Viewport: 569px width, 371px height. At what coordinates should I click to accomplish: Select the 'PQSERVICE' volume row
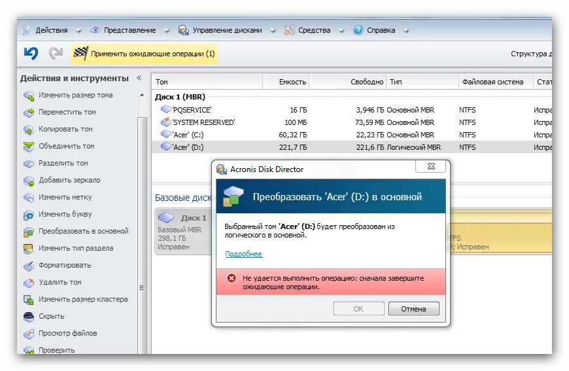coord(352,110)
